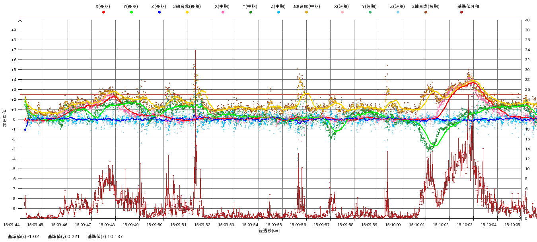Hide the 基準値外積 dark red series
Viewport: 537px width, 242px height.
461,12
